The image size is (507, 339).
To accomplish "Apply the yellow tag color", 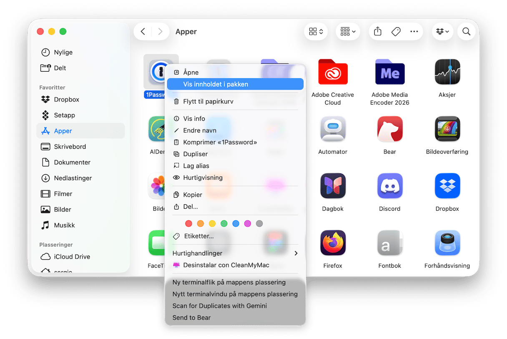I will click(x=212, y=223).
